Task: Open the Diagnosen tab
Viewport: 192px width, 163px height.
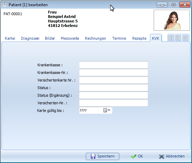Action: 30,38
